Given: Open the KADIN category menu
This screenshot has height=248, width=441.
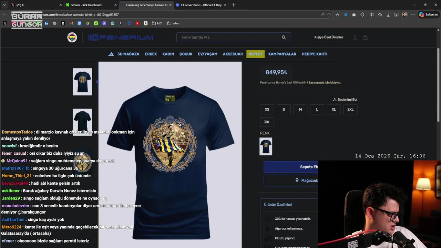Looking at the screenshot, I should 168,54.
